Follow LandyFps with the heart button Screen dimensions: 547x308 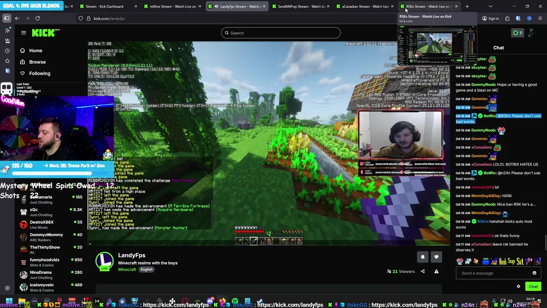point(436,257)
